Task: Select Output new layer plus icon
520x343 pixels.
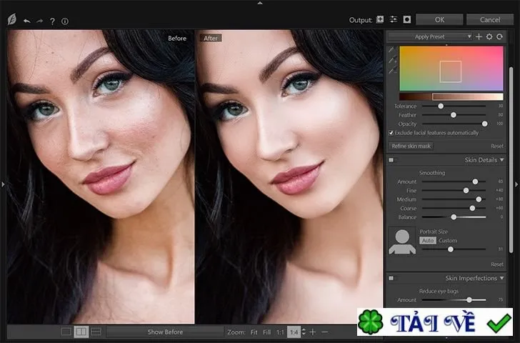Action: point(380,19)
